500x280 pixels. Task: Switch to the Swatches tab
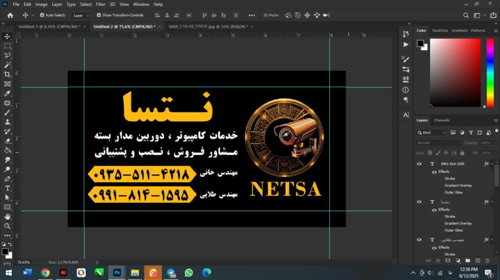[x=440, y=31]
